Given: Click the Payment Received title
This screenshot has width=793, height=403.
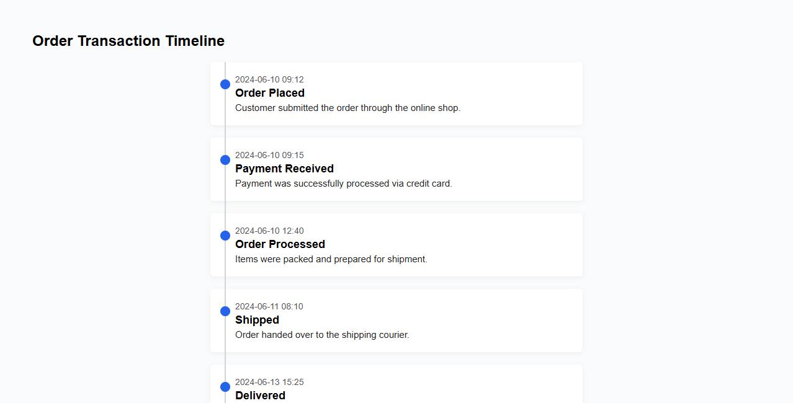Looking at the screenshot, I should click(284, 169).
